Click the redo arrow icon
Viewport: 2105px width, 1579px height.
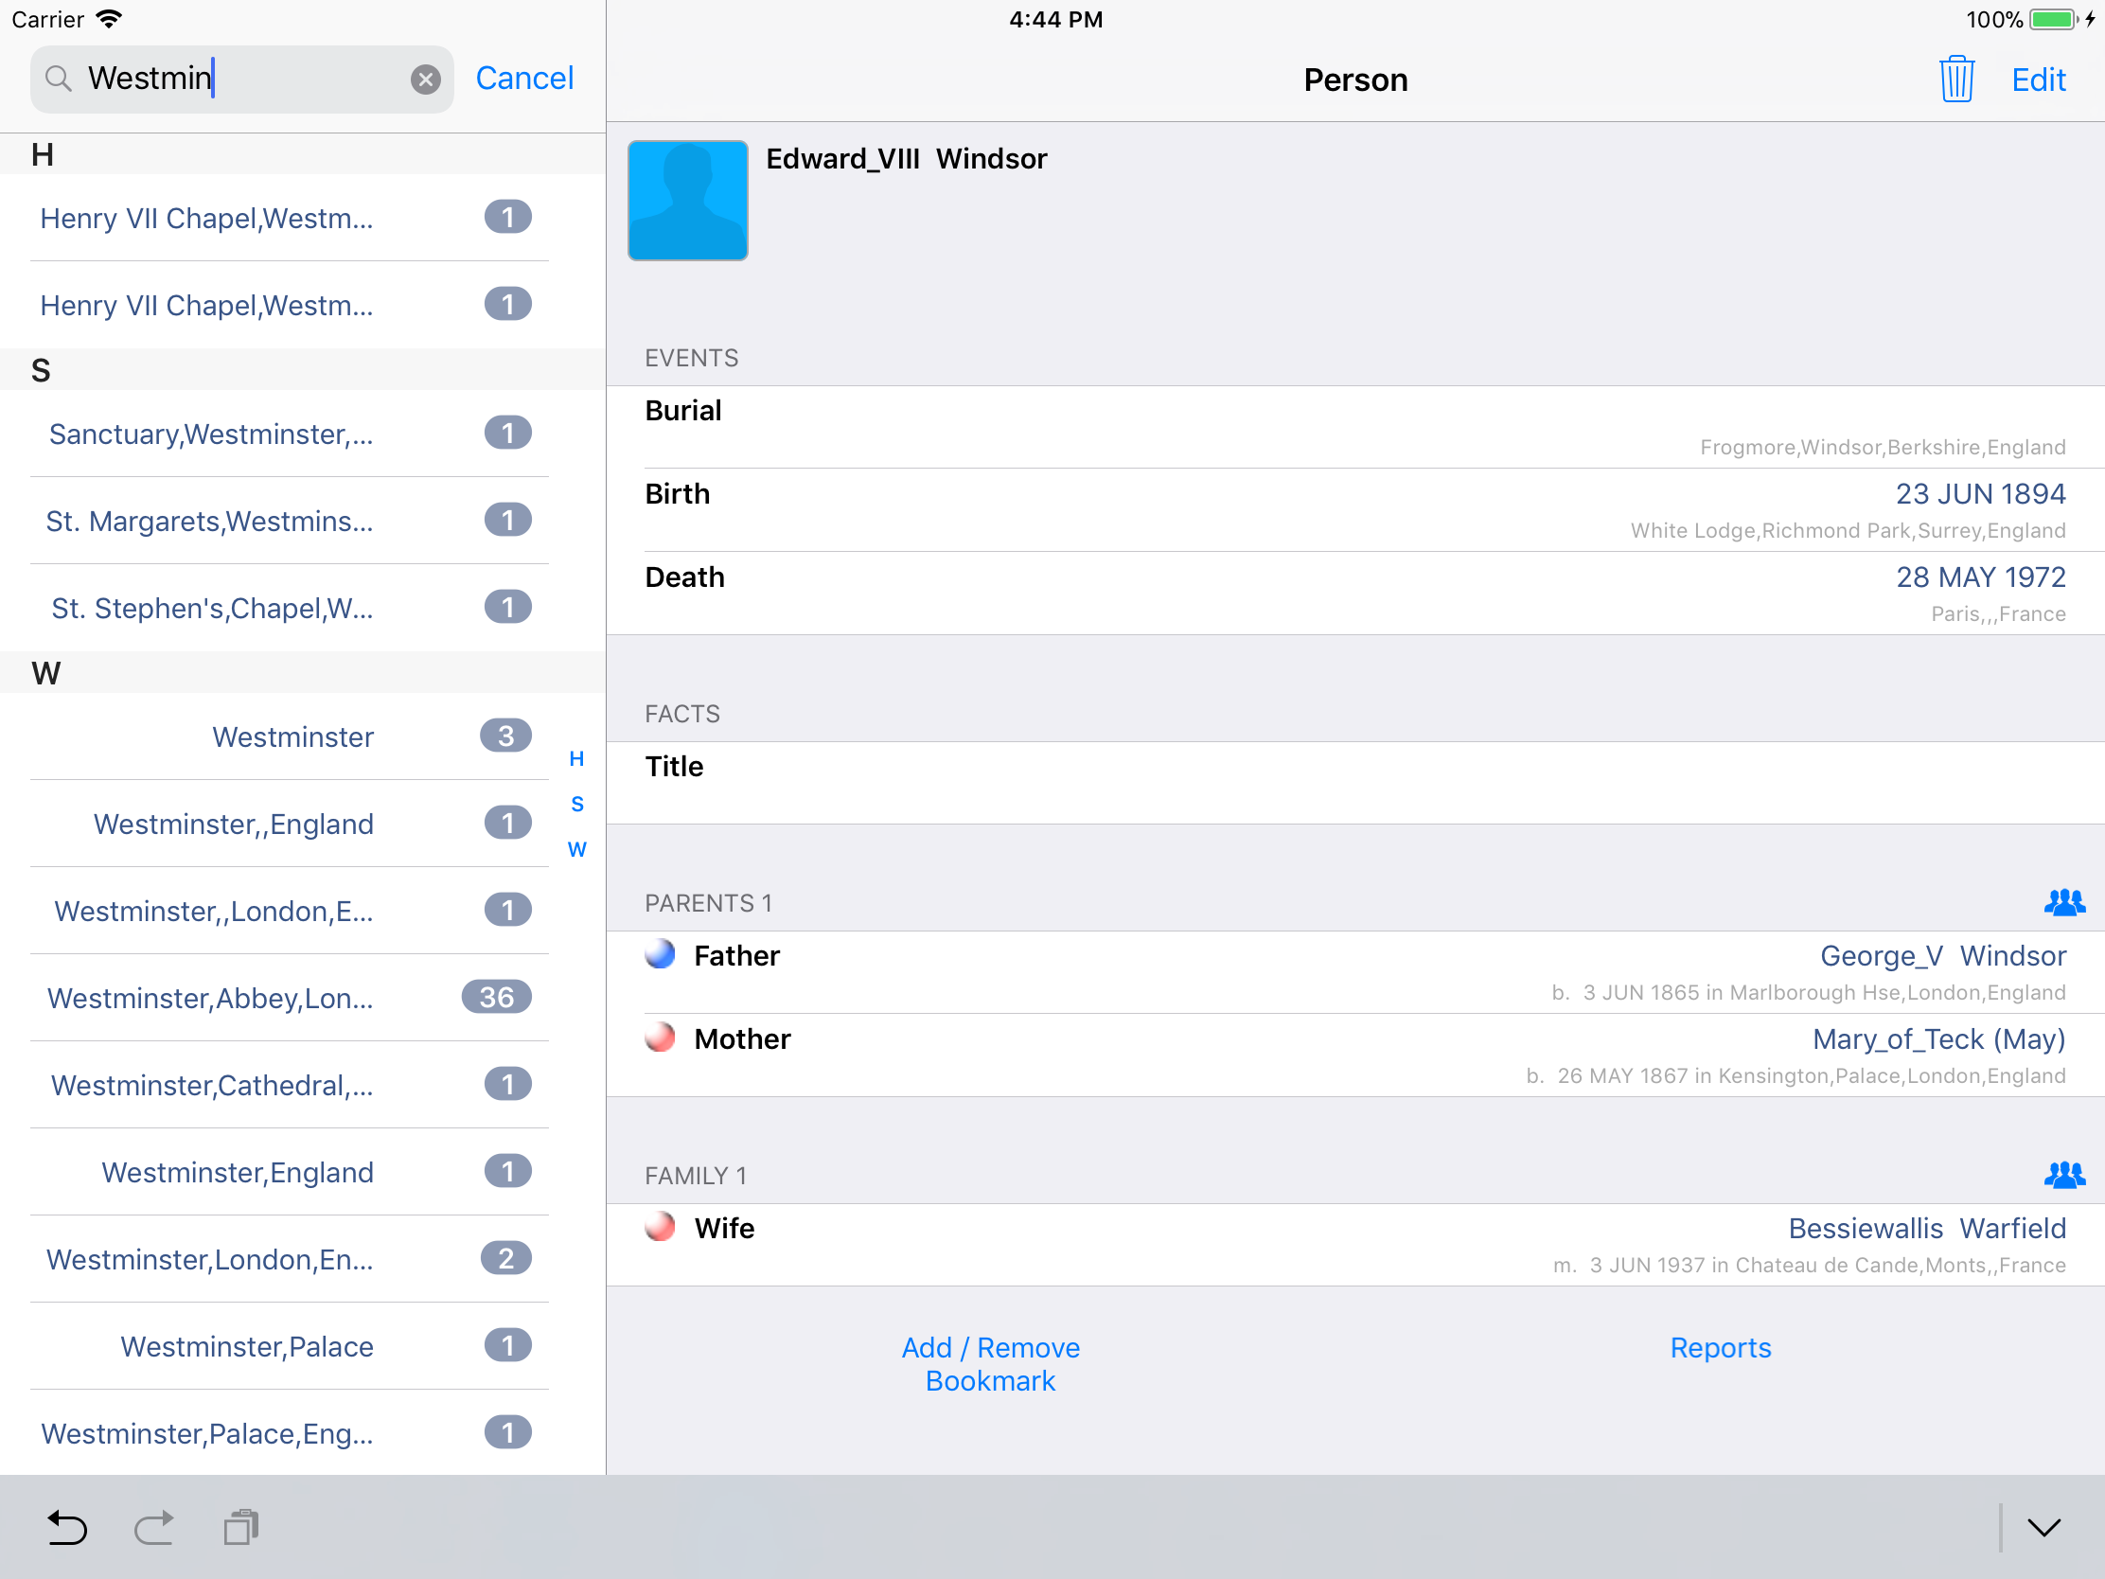(153, 1527)
